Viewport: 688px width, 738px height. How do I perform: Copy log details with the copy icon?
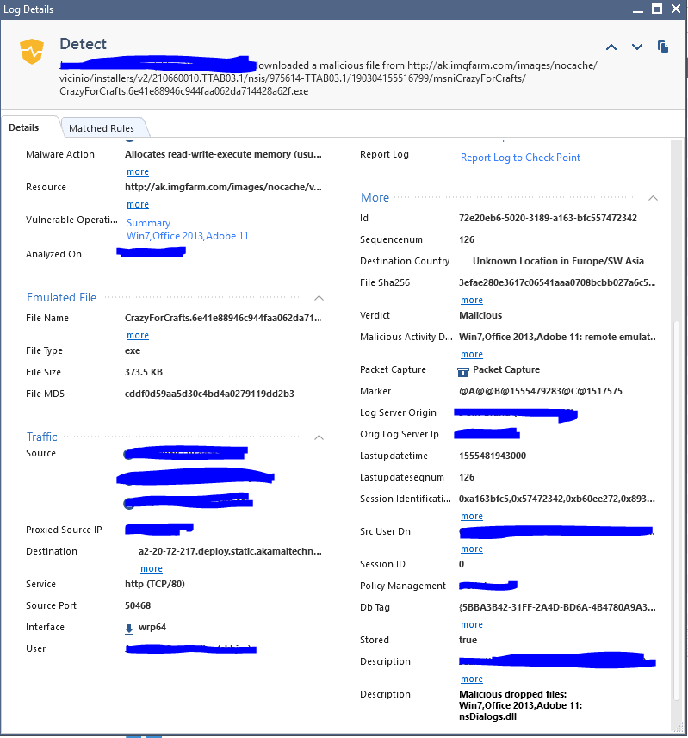pos(663,47)
